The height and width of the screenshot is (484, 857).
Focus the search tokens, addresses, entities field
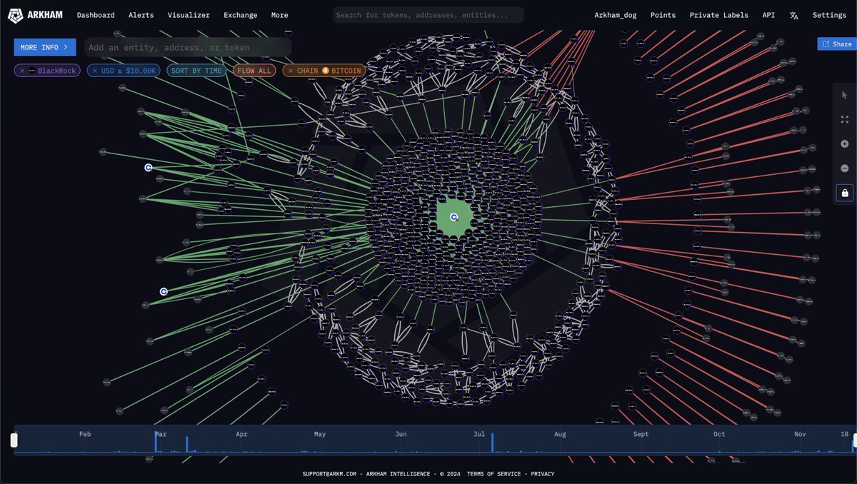click(x=428, y=15)
